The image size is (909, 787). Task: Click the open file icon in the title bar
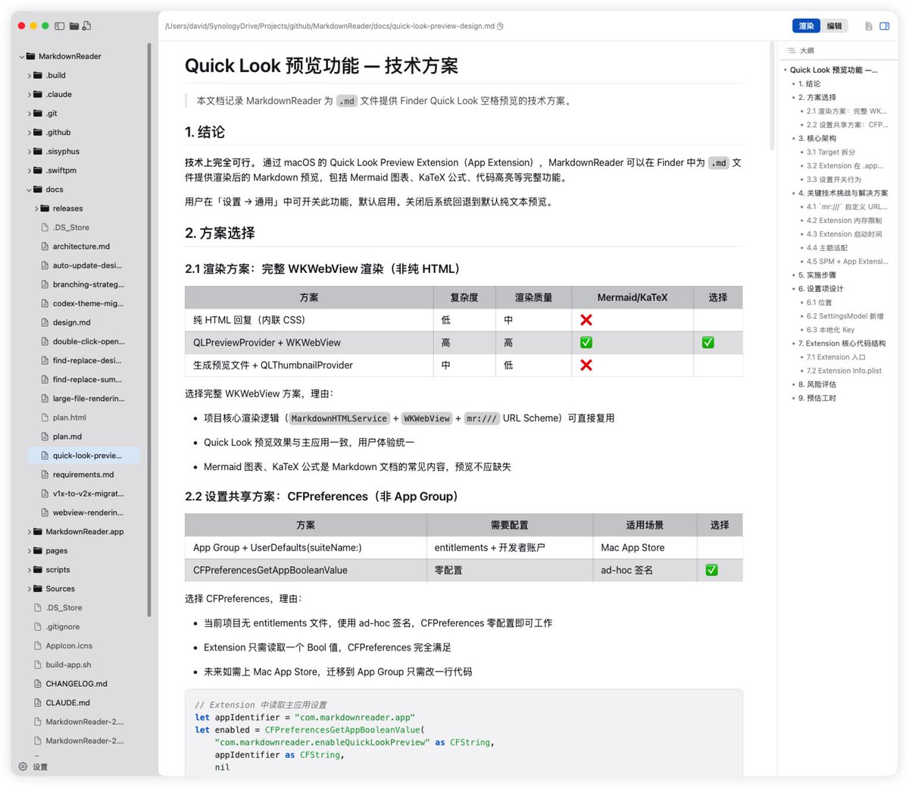[86, 26]
